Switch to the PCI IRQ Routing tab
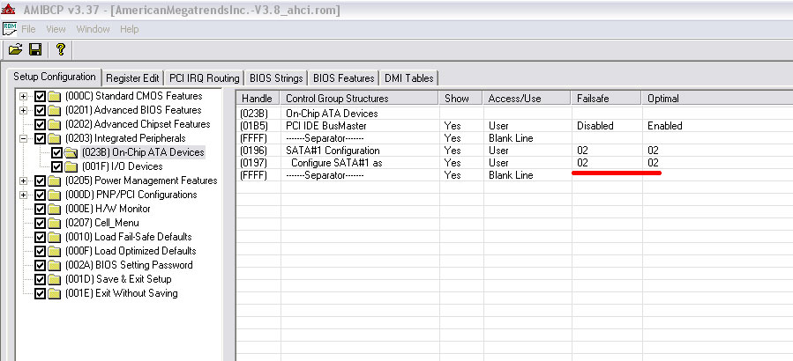 pos(205,77)
